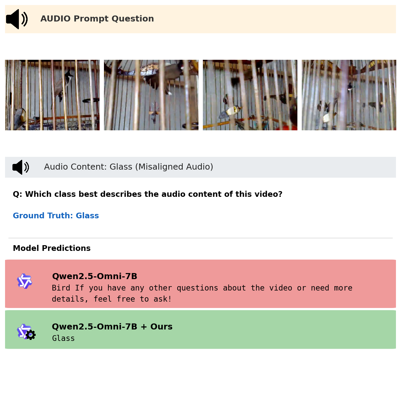The image size is (401, 398).
Task: Open the first bird cage video frame
Action: tap(52, 95)
